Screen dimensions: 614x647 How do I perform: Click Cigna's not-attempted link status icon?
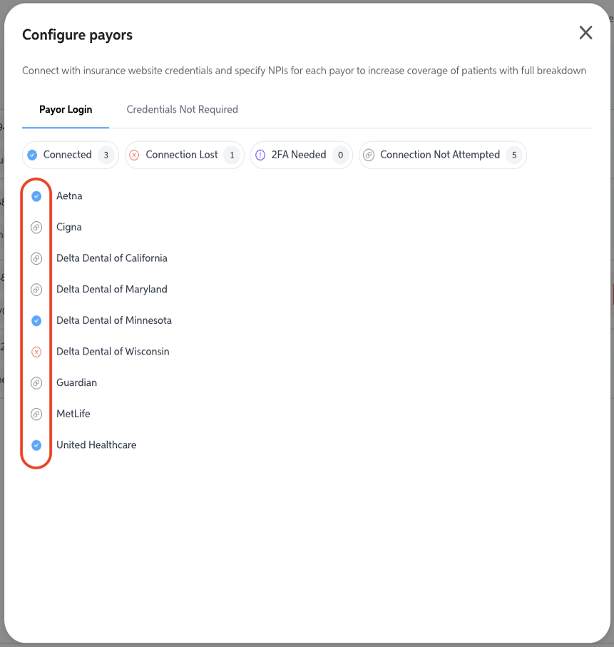tap(36, 228)
